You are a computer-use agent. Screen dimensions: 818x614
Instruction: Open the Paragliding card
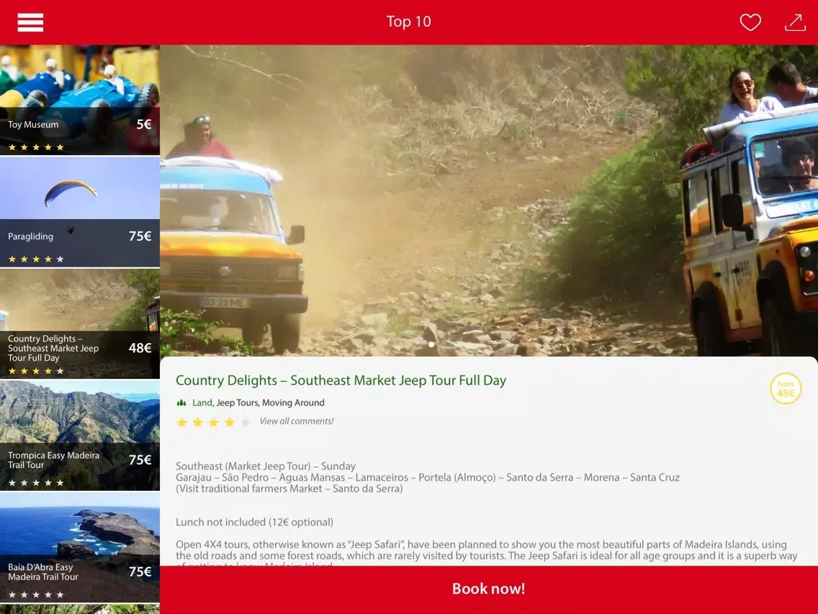click(80, 212)
